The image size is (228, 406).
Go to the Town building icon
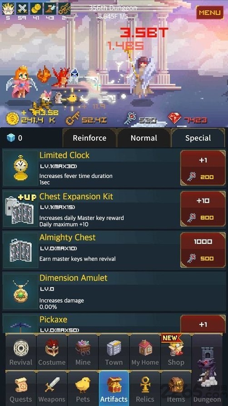(x=114, y=352)
